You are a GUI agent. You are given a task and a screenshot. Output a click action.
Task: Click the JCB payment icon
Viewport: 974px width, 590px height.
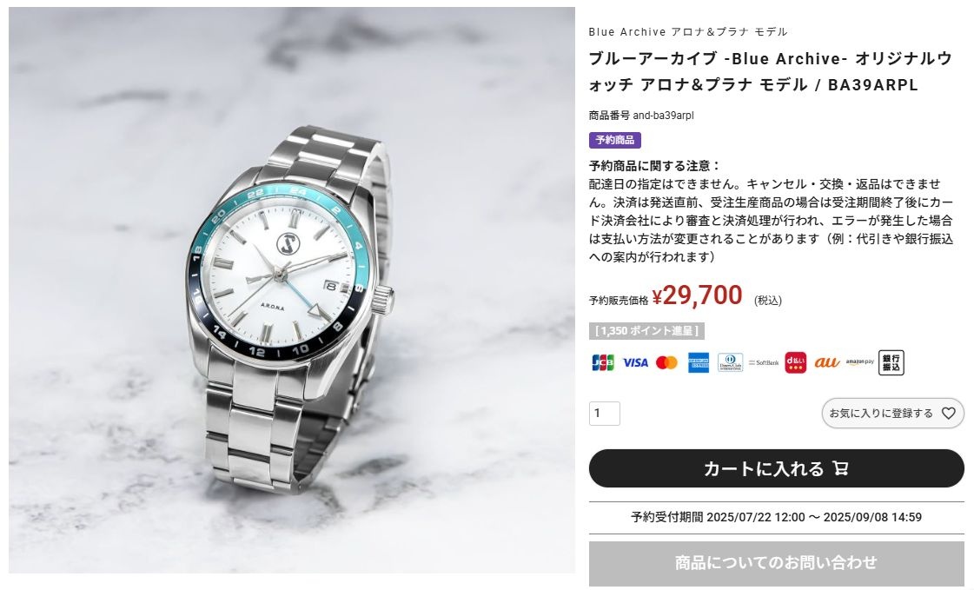(602, 362)
